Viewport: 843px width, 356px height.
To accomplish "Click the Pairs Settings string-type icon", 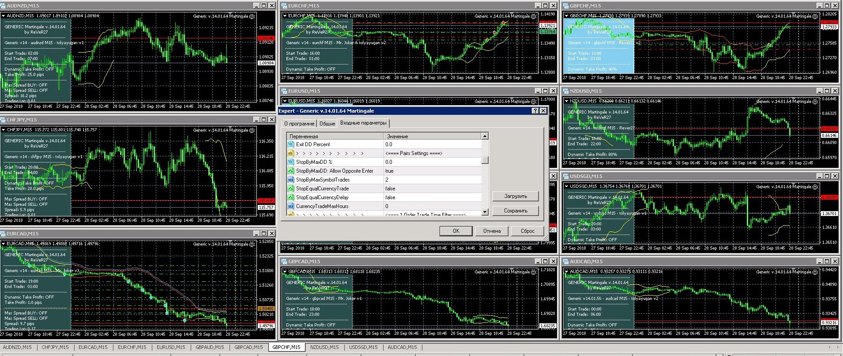I will pyautogui.click(x=290, y=153).
